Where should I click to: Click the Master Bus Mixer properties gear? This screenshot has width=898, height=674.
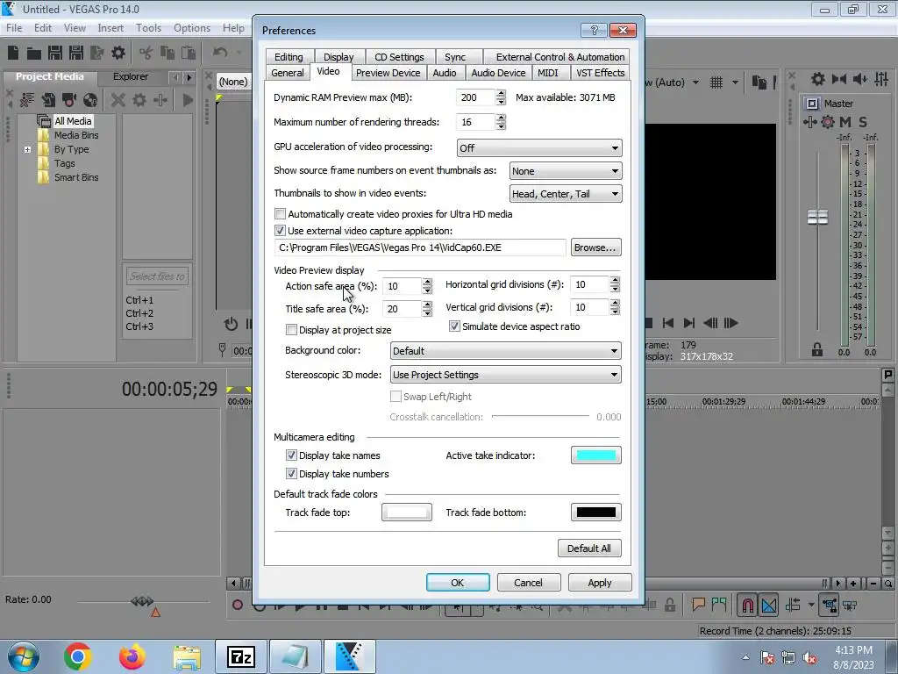(818, 79)
